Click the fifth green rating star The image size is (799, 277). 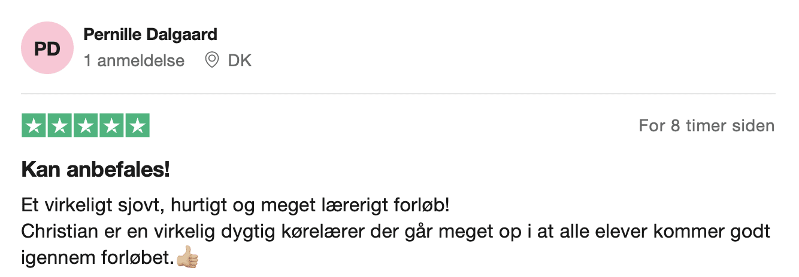coord(137,125)
